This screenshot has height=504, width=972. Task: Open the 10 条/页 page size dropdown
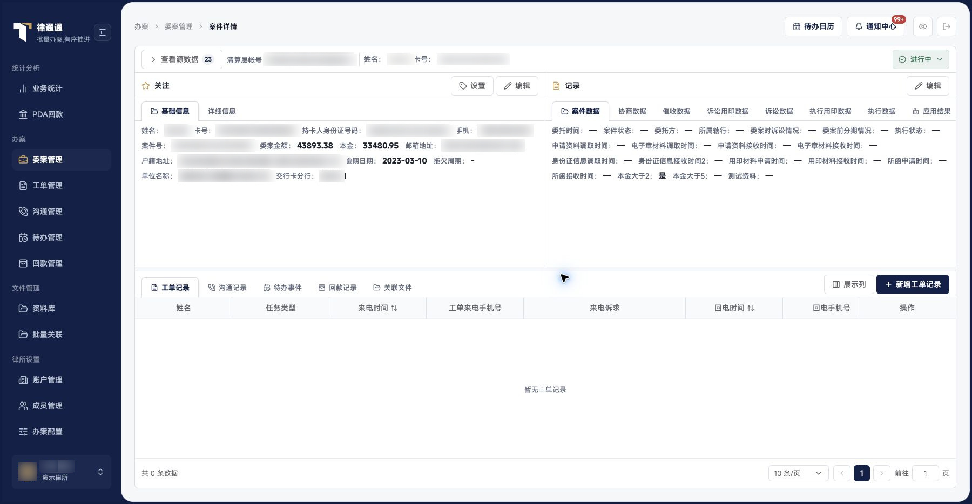[799, 473]
